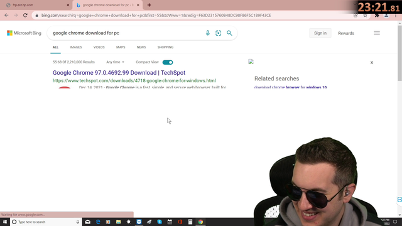Click the Bing Sign in button
The width and height of the screenshot is (402, 226).
coord(320,33)
